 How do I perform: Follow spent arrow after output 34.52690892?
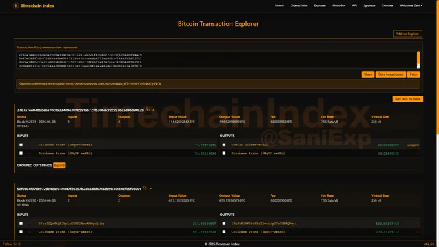point(418,153)
